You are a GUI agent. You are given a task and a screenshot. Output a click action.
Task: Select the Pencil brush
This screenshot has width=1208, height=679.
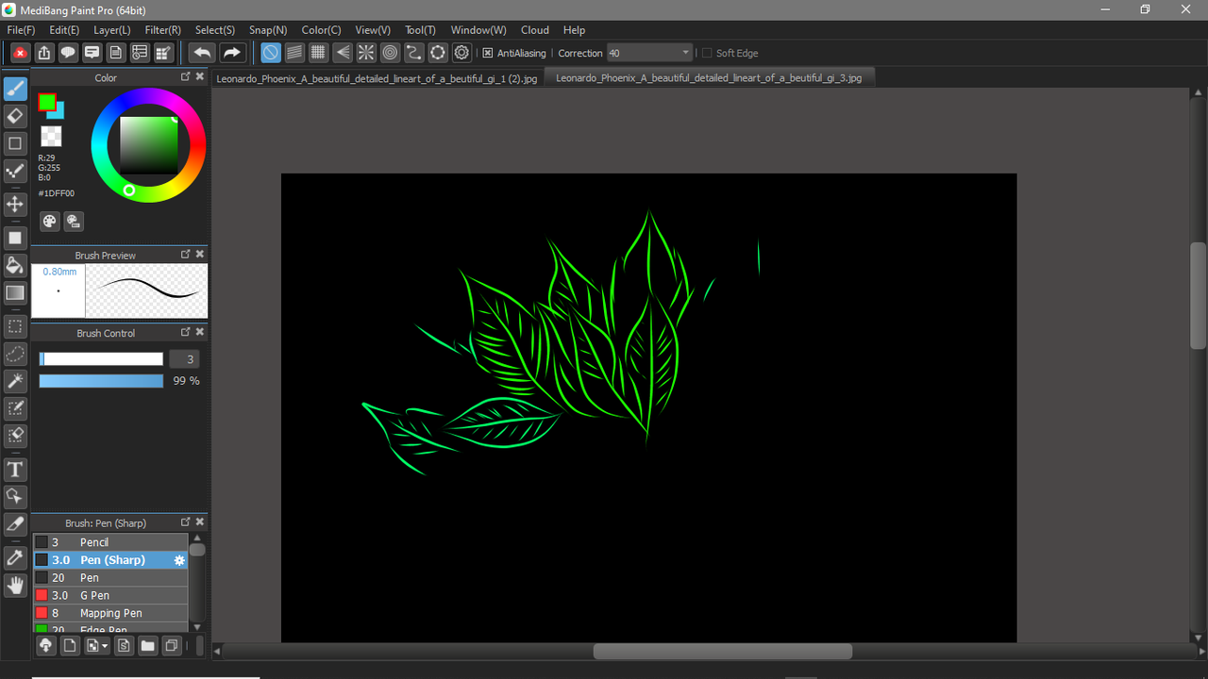pos(110,542)
